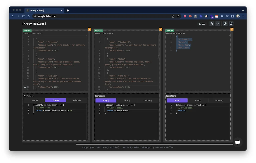Collapse Pipe #2 using double chevron
This screenshot has width=256, height=163.
[x=25, y=87]
